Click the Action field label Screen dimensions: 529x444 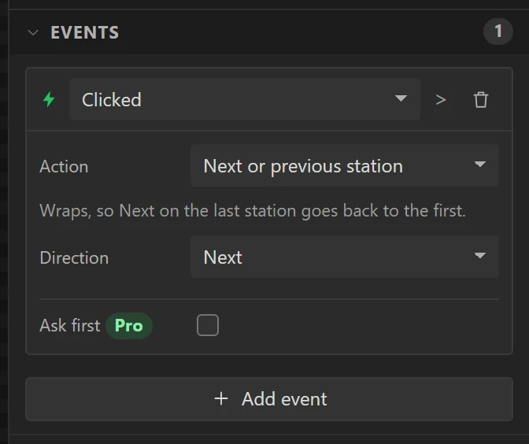coord(64,166)
